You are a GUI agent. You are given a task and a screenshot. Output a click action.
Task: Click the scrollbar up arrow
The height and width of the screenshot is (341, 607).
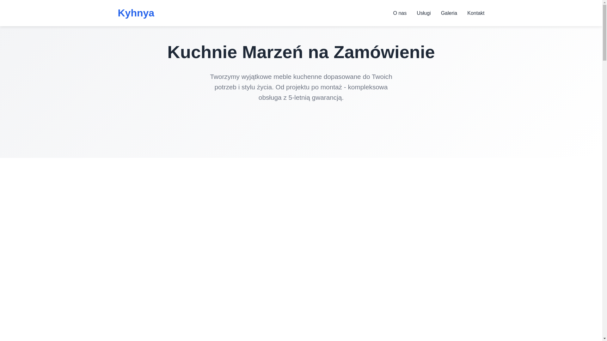click(604, 2)
